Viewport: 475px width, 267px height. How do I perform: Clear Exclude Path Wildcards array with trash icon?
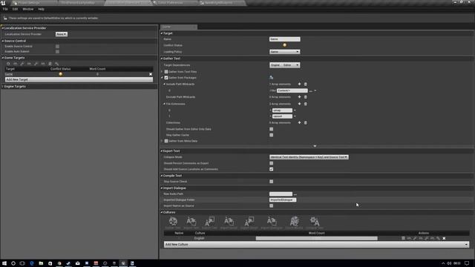(x=305, y=97)
